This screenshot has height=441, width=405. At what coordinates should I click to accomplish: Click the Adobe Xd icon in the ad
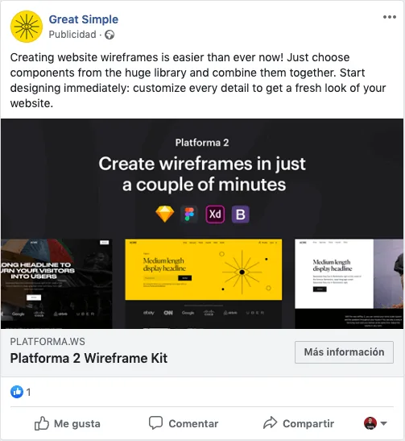click(215, 214)
